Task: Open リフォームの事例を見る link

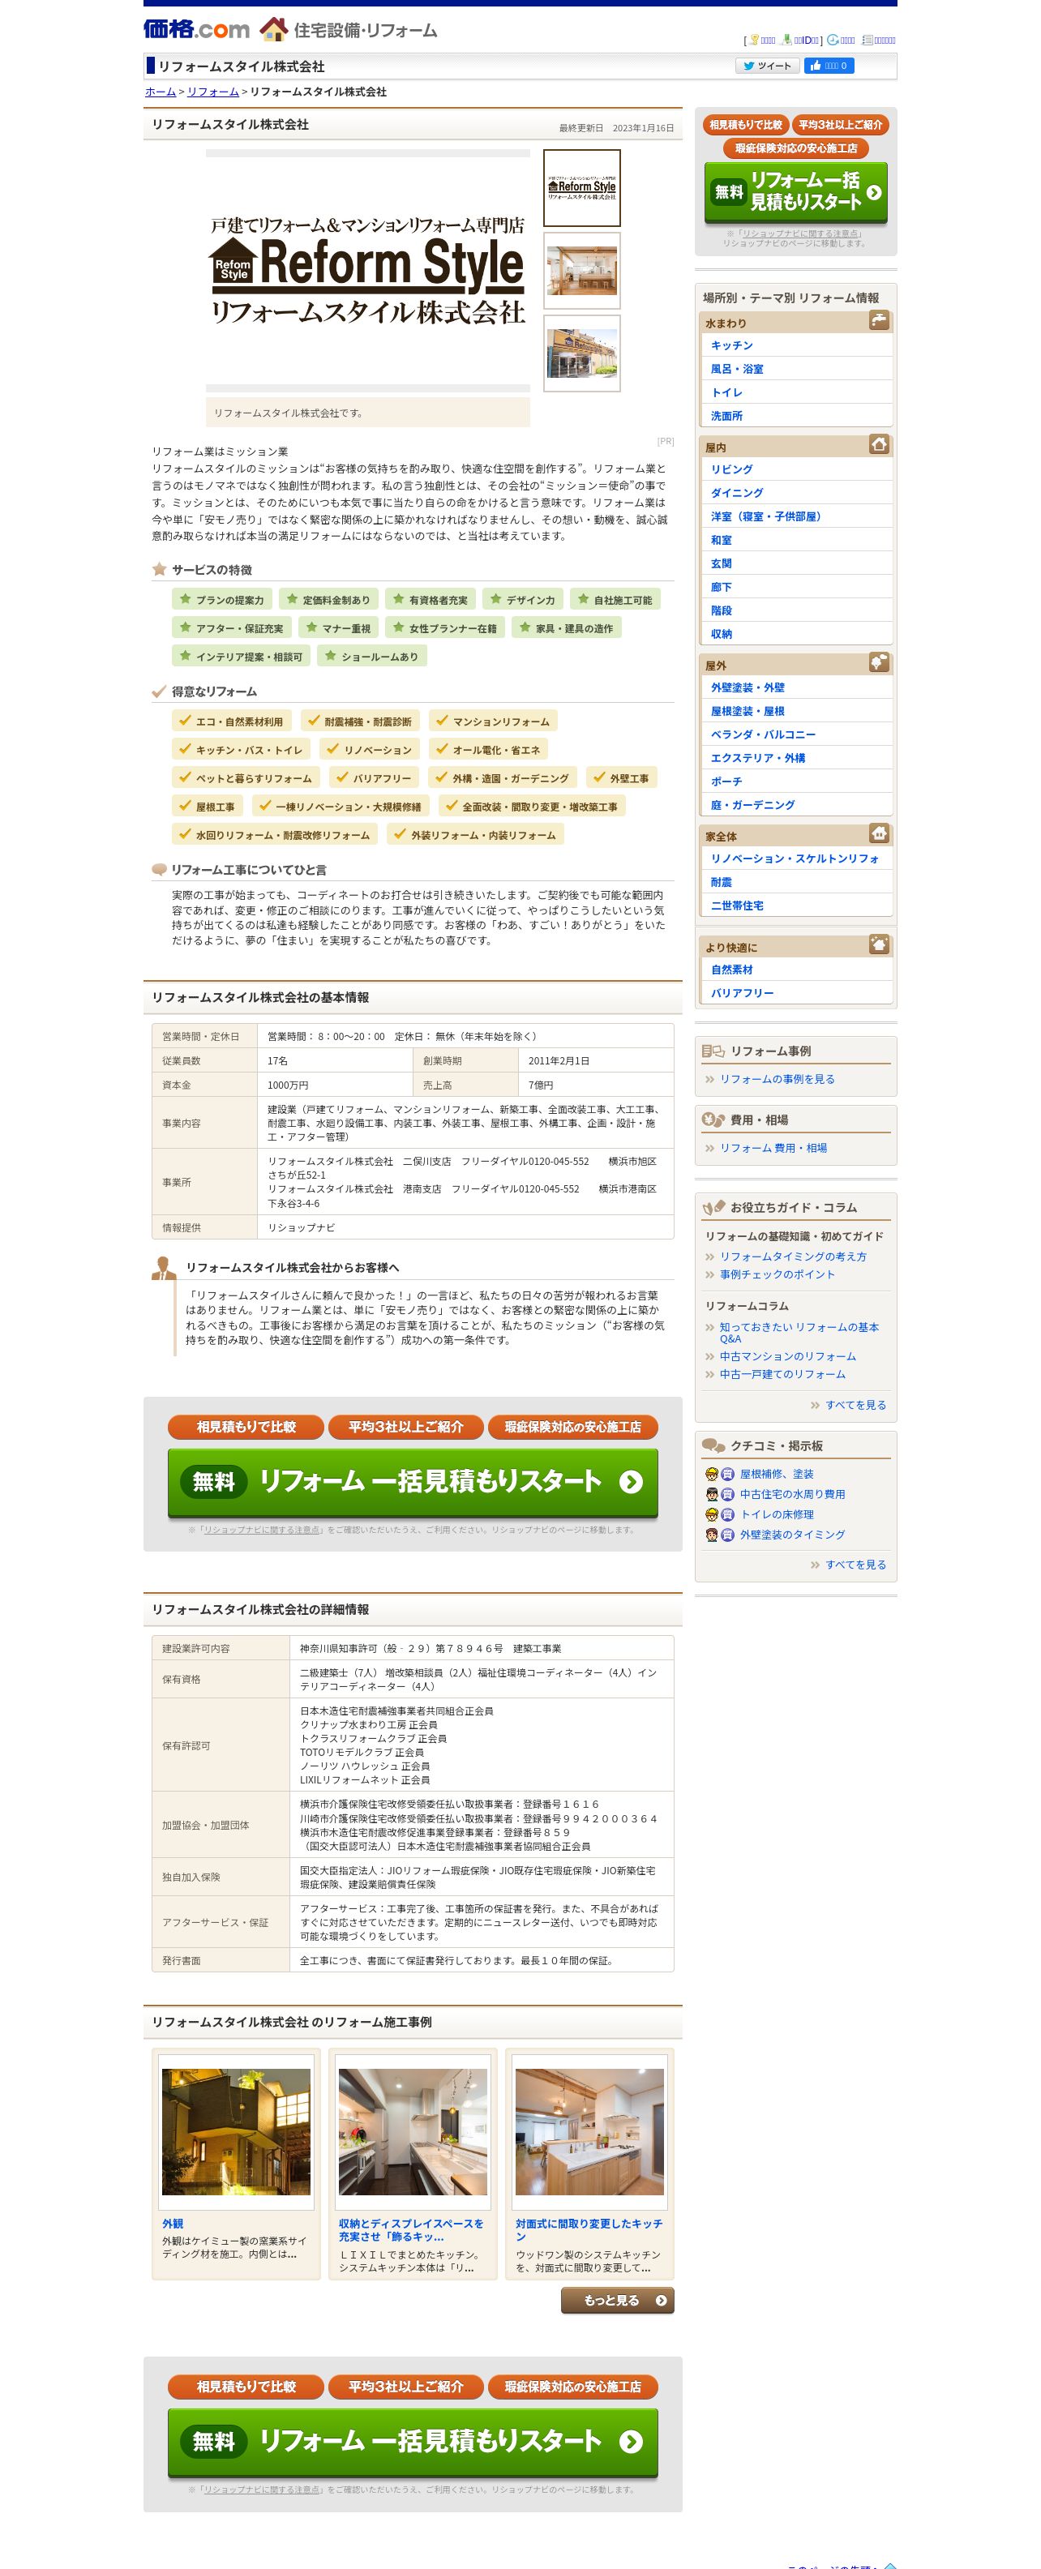Action: 777,1079
